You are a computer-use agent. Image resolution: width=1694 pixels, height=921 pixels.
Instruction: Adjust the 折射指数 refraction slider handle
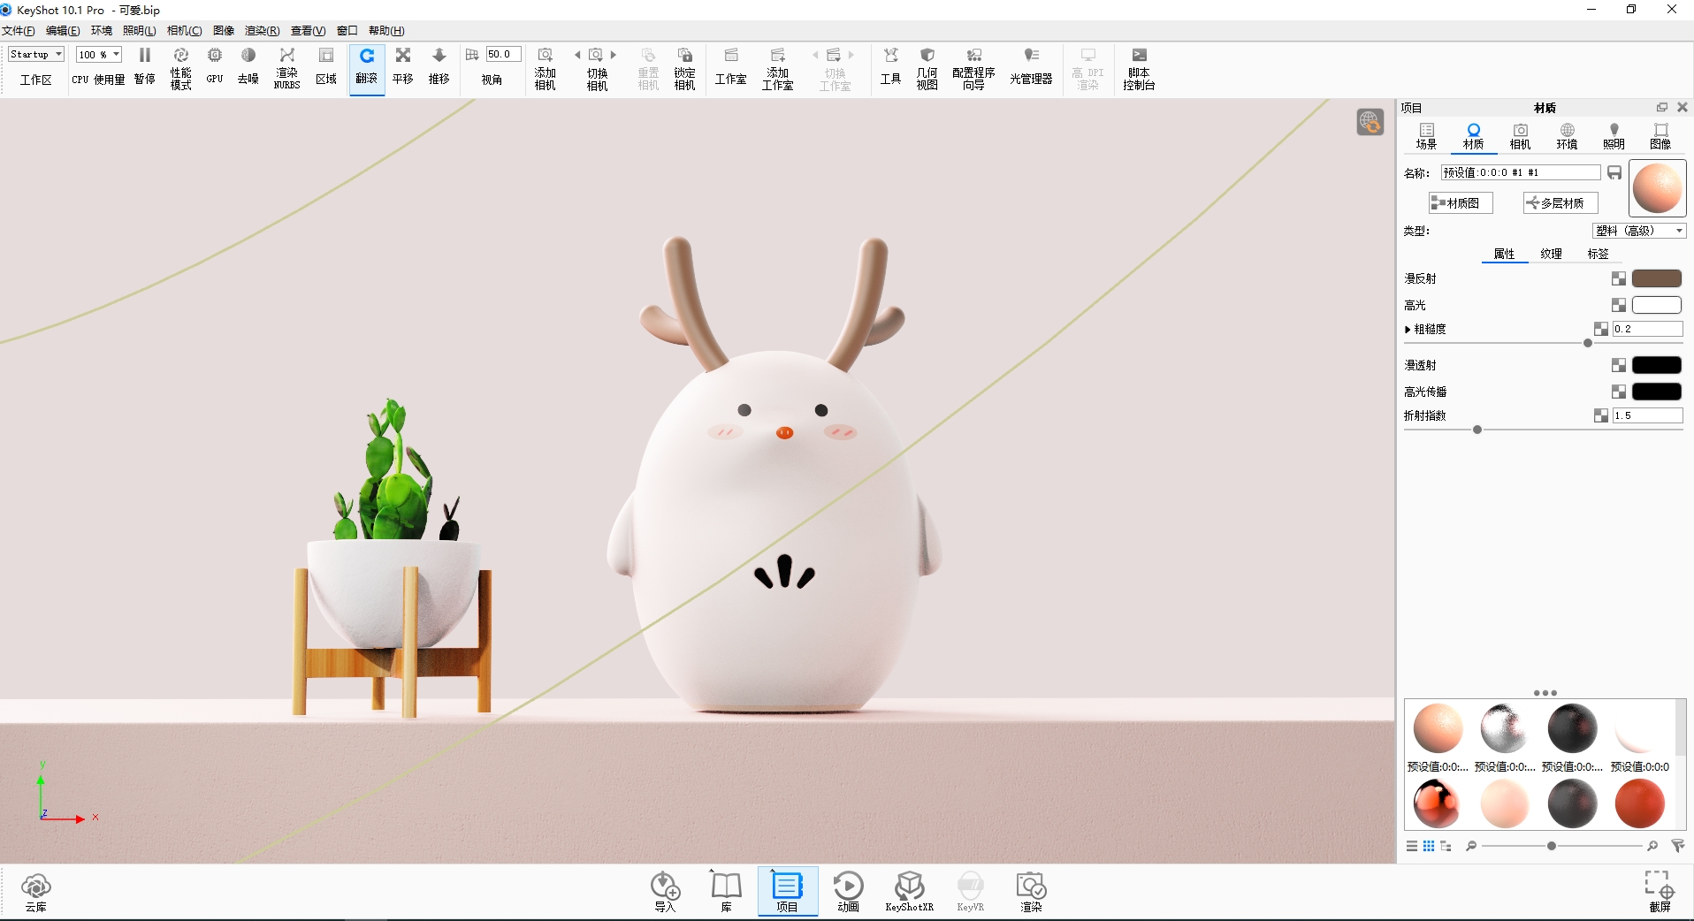[1477, 430]
